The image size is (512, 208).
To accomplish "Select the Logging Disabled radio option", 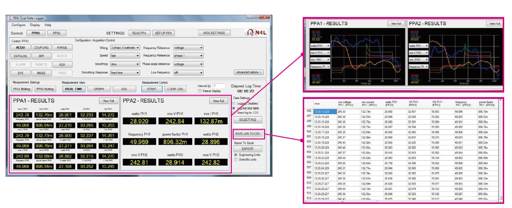I will click(234, 104).
